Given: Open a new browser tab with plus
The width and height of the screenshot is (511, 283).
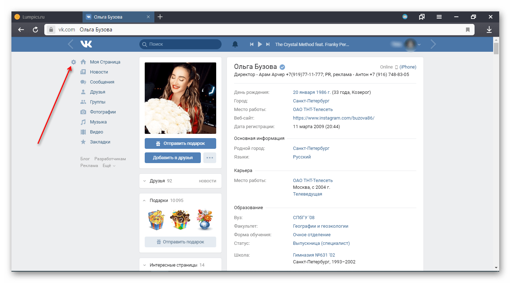Looking at the screenshot, I should click(x=160, y=17).
